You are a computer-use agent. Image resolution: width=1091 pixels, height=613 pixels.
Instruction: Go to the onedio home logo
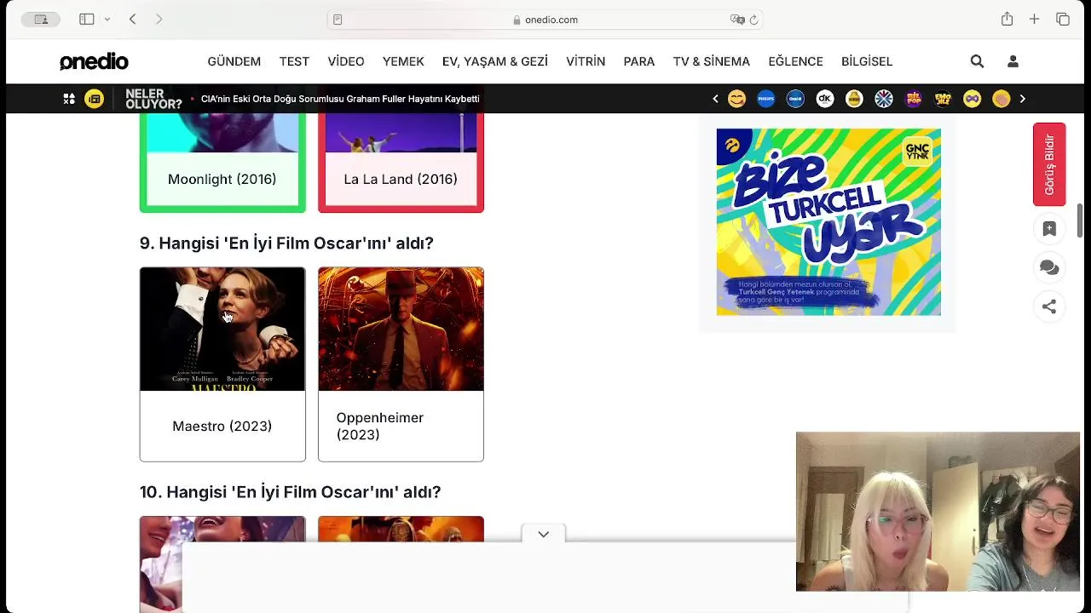(94, 61)
